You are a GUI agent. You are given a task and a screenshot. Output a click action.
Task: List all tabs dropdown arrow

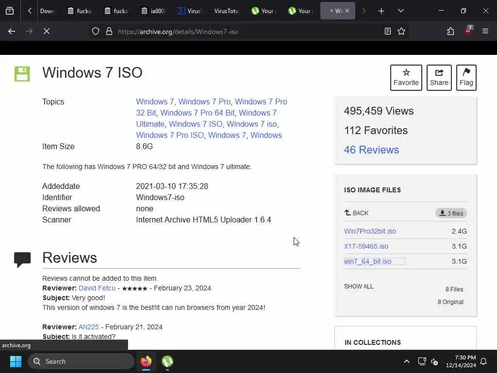[400, 11]
